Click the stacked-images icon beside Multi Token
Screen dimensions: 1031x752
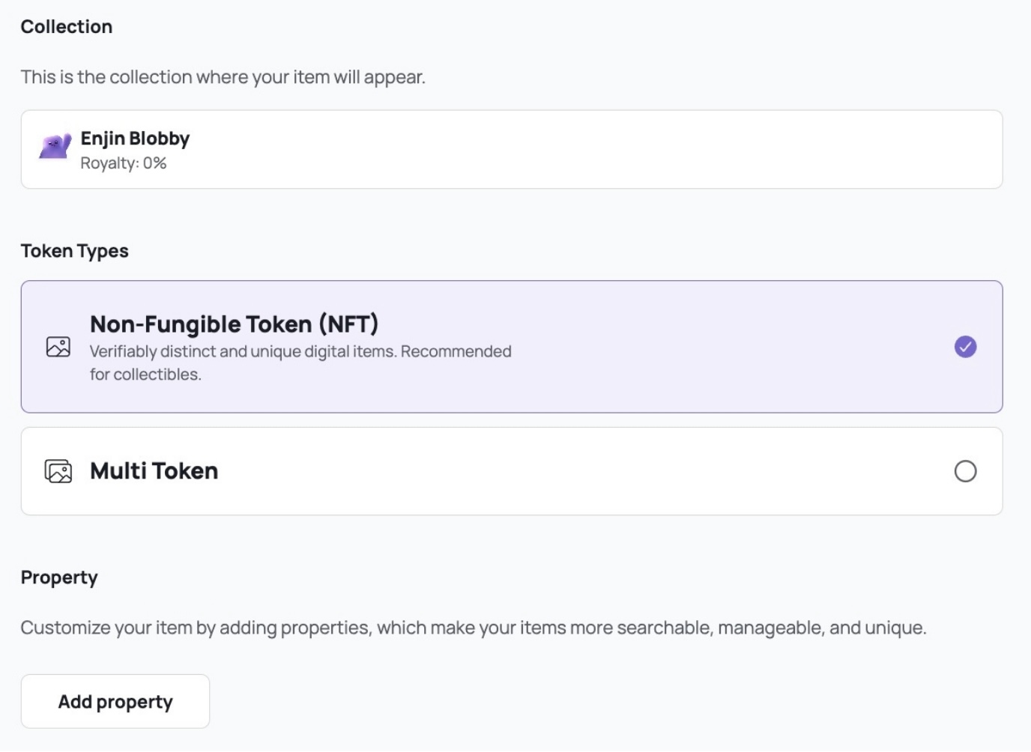(58, 471)
